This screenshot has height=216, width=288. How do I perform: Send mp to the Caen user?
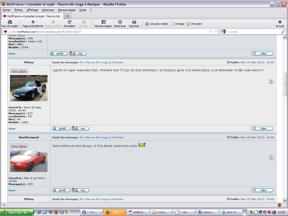click(77, 53)
